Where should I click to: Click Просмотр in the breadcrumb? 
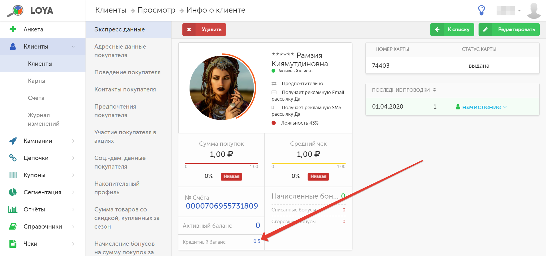pyautogui.click(x=156, y=10)
